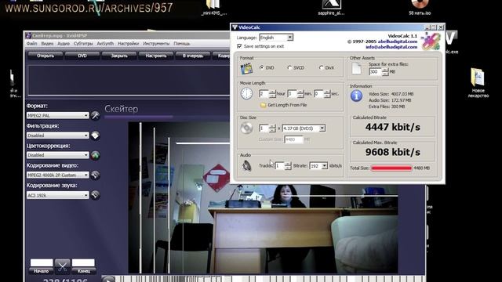This screenshot has height=282, width=502.
Task: Click the Other Assets document icon
Action: pos(356,68)
